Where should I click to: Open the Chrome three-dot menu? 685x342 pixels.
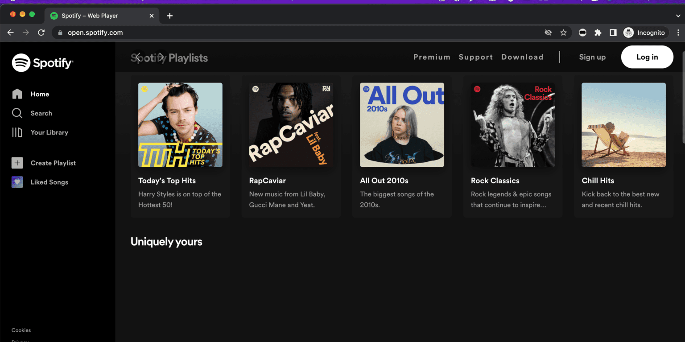[x=678, y=32]
